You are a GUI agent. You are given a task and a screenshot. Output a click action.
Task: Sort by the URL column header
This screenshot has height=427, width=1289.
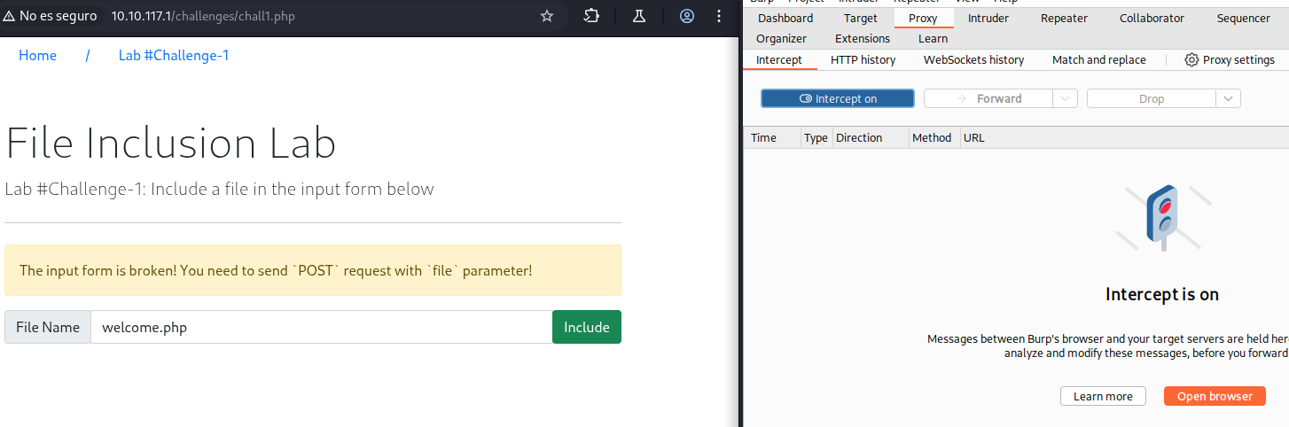[1124, 137]
